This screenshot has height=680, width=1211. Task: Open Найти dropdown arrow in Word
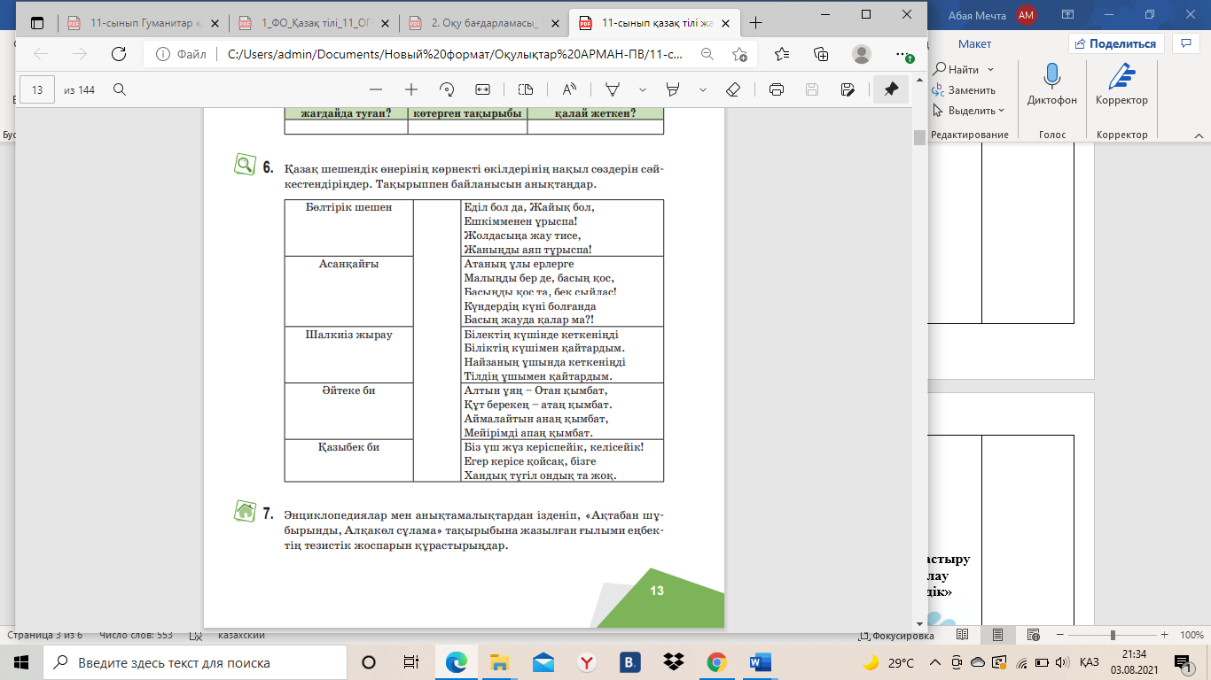[x=990, y=69]
